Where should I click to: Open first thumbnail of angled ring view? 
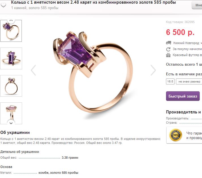click(11, 31)
